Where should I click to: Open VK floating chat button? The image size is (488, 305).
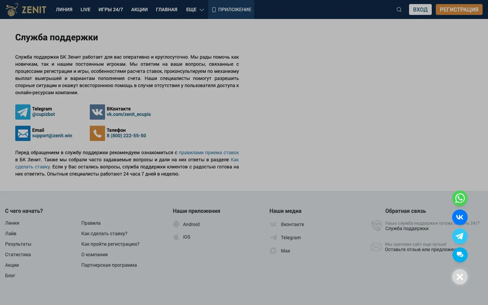click(x=460, y=217)
